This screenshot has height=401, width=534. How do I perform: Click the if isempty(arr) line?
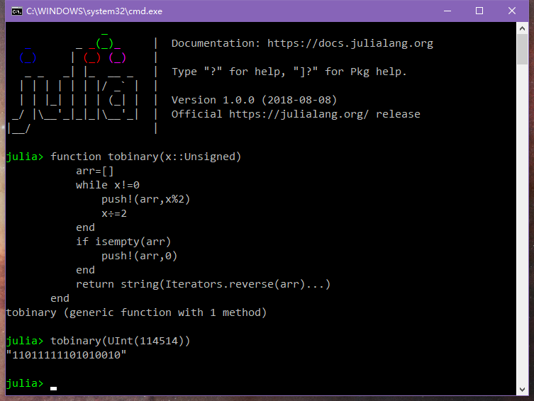123,242
